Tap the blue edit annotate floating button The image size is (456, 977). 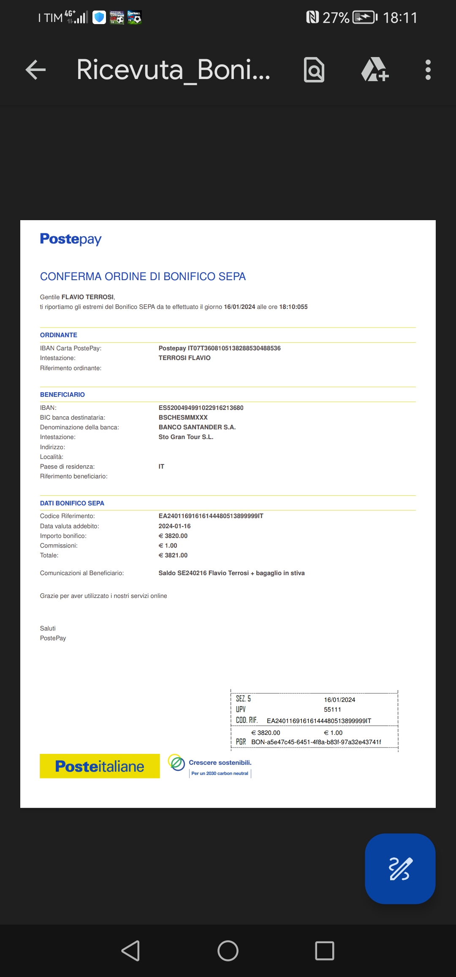point(400,869)
